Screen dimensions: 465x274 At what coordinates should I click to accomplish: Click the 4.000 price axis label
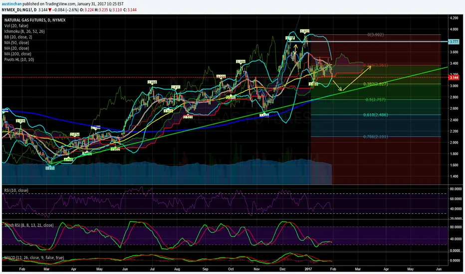point(454,29)
